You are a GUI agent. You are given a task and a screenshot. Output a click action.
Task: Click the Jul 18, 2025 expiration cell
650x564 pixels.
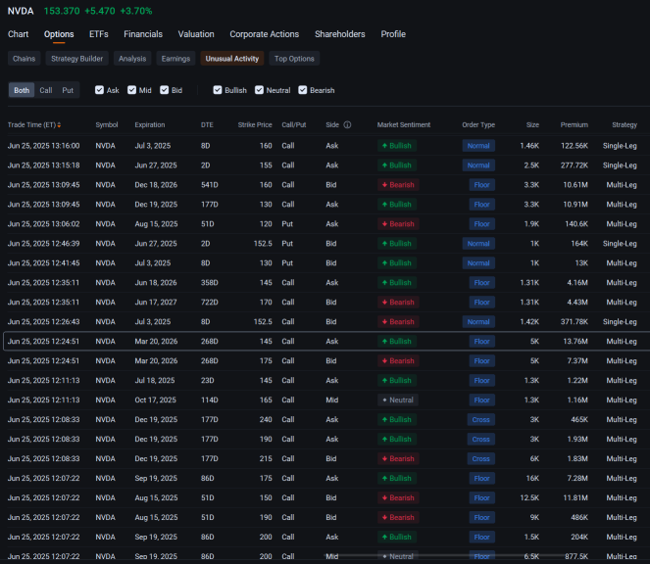tap(155, 381)
